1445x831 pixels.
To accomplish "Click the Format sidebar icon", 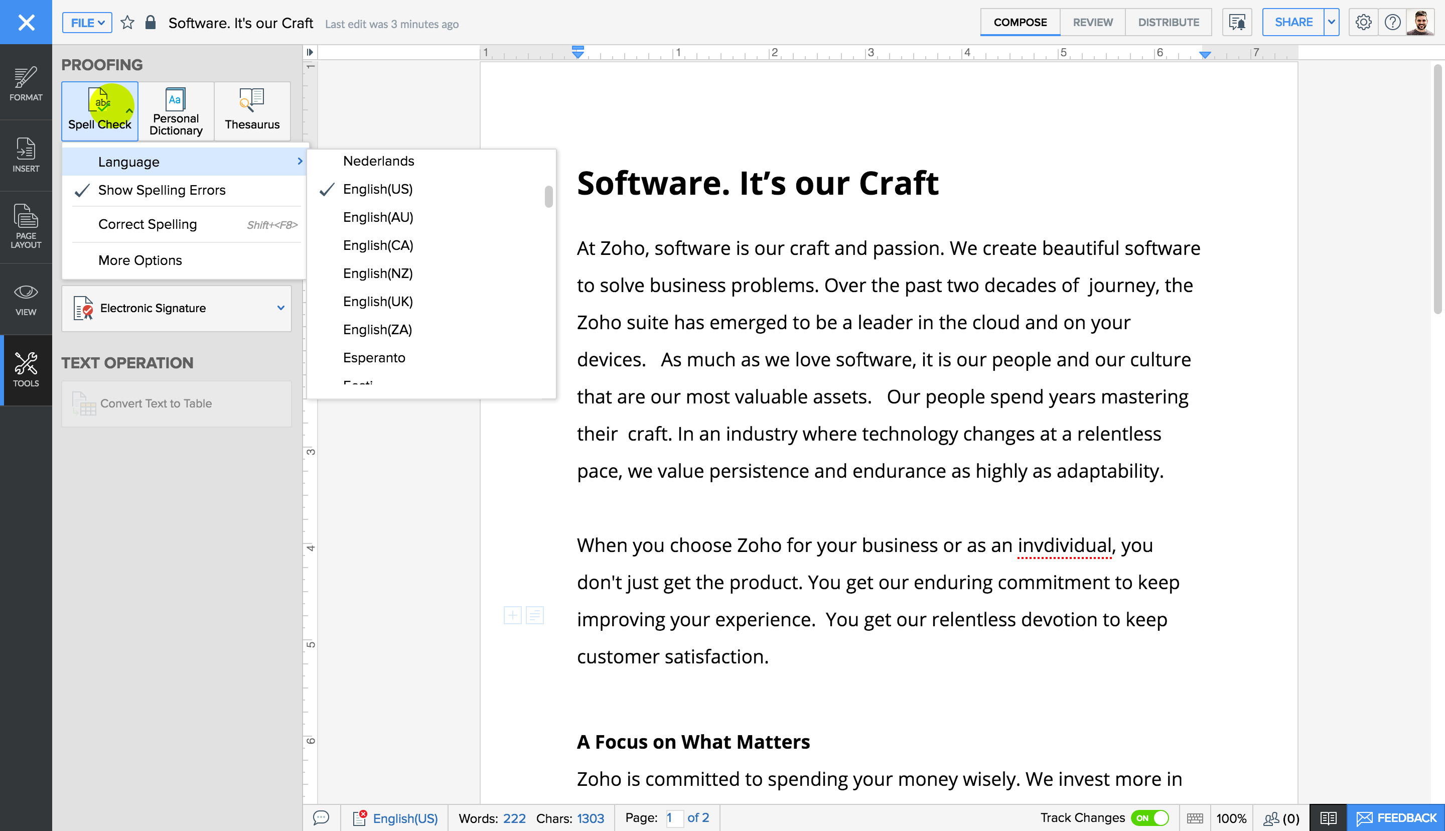I will pos(26,83).
